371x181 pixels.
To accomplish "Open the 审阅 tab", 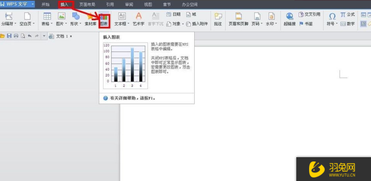I will coord(129,4).
